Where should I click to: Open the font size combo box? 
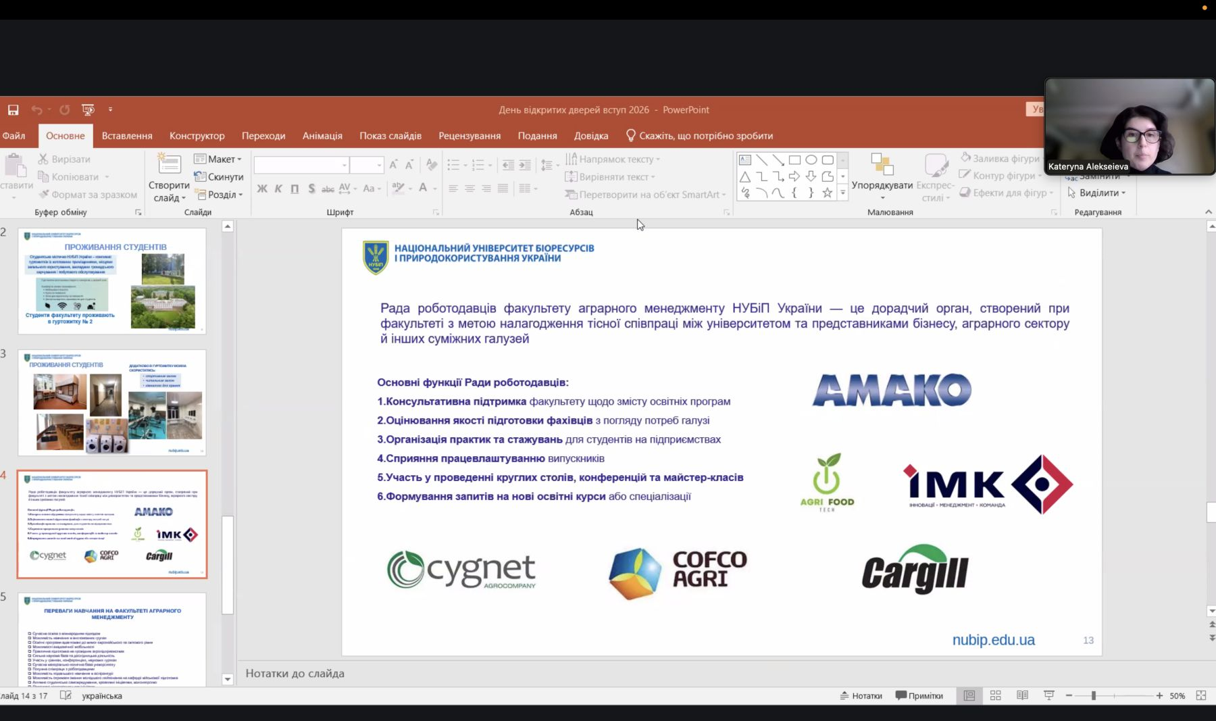pyautogui.click(x=367, y=166)
